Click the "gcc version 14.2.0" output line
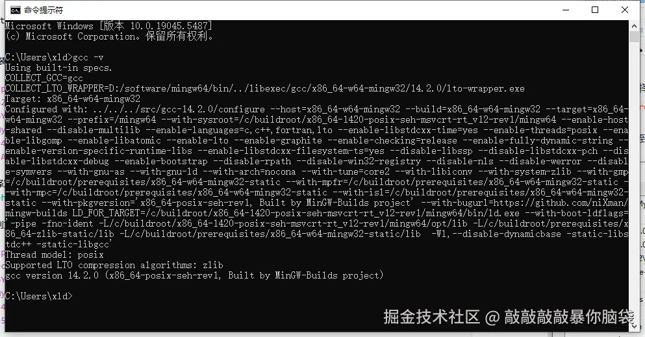 click(194, 275)
